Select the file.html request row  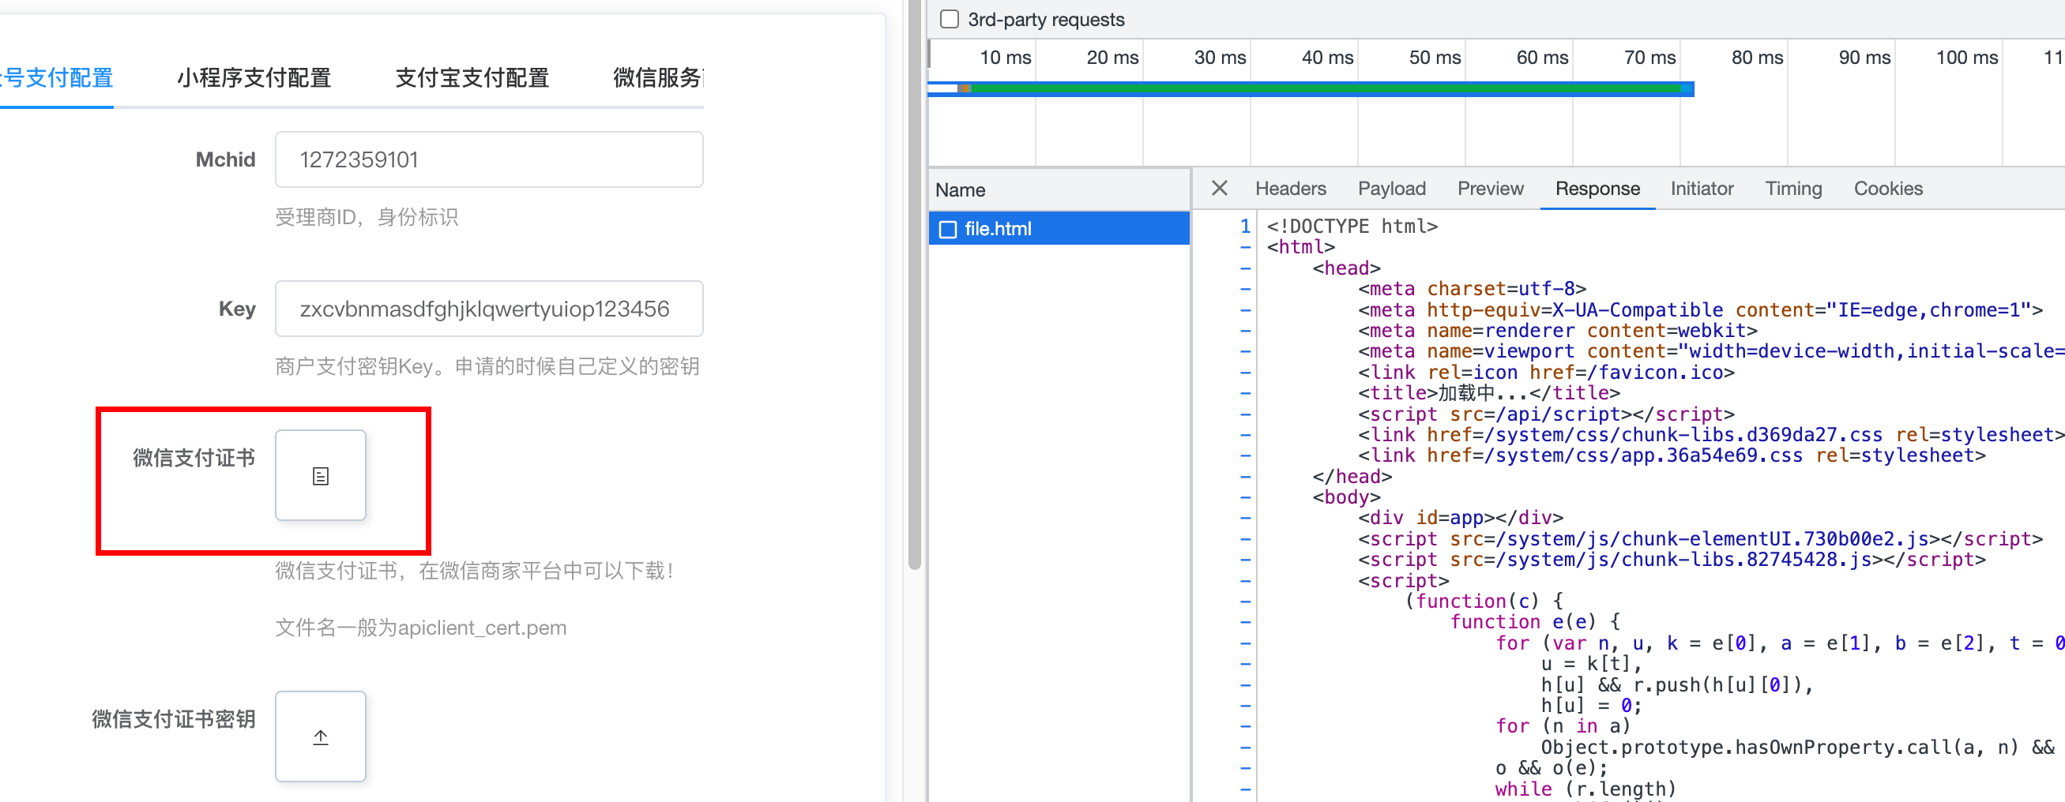pyautogui.click(x=1058, y=229)
